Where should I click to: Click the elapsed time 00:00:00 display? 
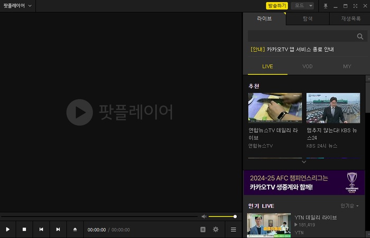97,230
